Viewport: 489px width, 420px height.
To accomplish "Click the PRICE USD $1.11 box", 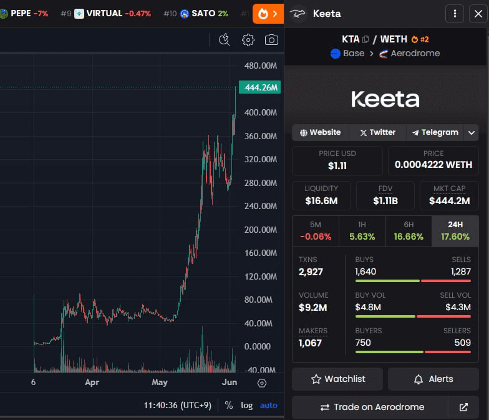I will point(337,161).
